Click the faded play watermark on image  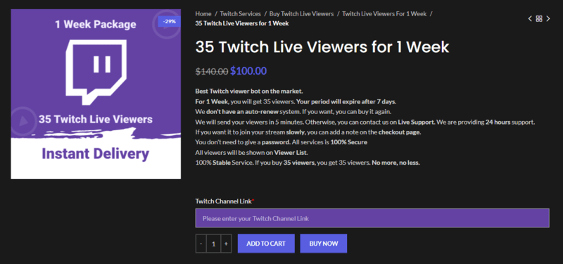[24, 120]
